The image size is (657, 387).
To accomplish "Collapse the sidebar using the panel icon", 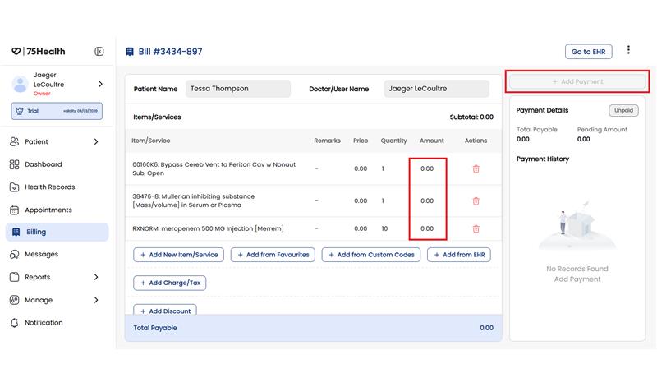I will click(x=99, y=52).
